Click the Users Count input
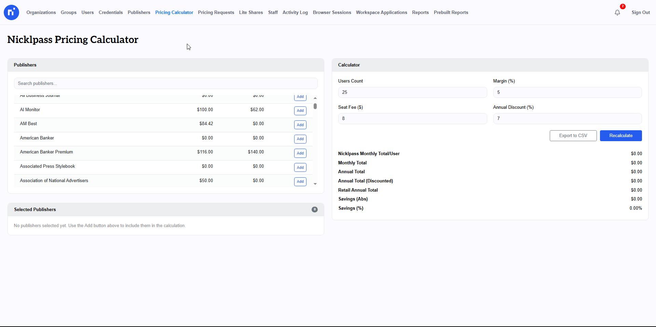Image resolution: width=656 pixels, height=327 pixels. coord(412,92)
